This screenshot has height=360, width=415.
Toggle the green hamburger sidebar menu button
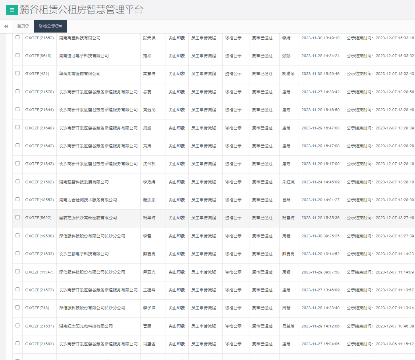(12, 10)
